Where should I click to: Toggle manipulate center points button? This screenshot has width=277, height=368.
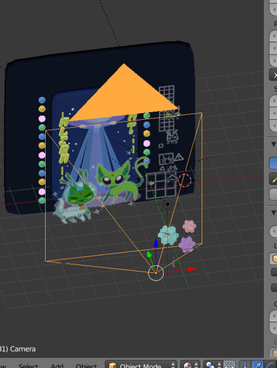pyautogui.click(x=229, y=364)
